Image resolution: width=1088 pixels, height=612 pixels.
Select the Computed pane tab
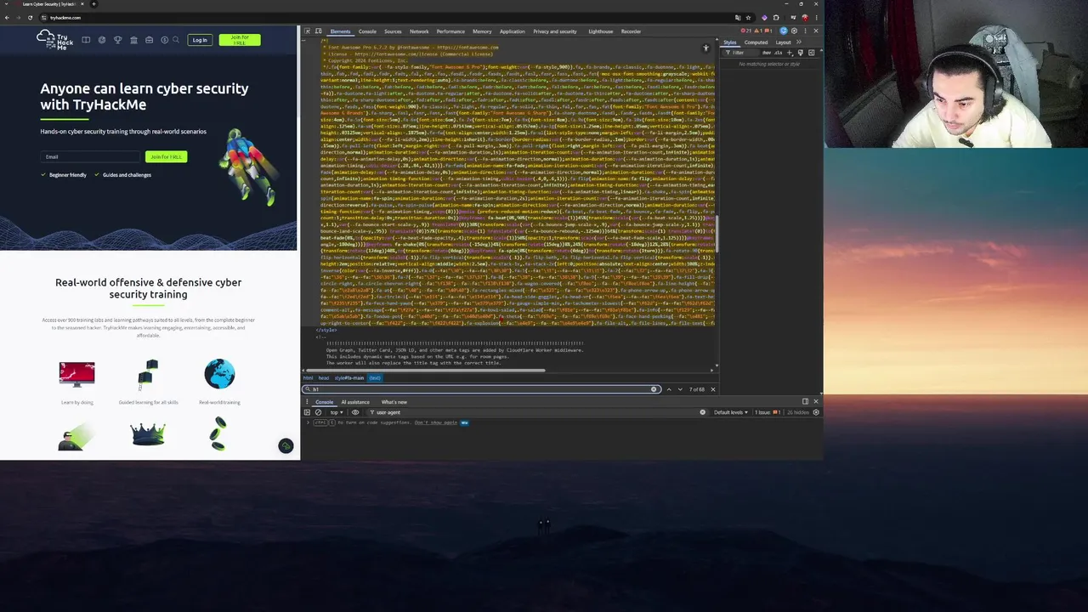756,42
